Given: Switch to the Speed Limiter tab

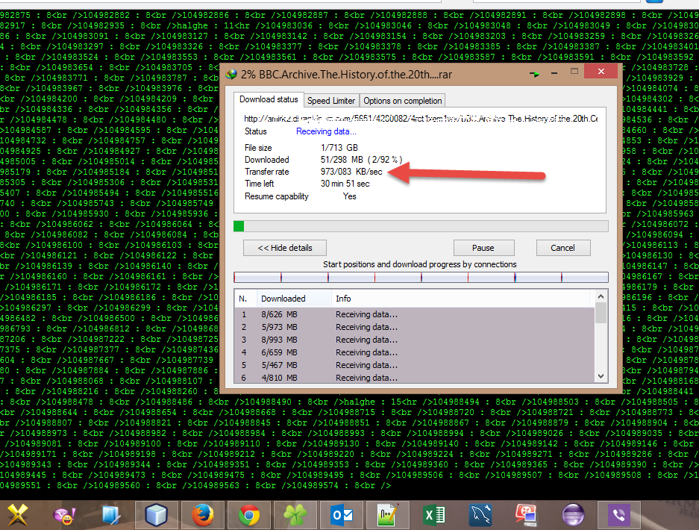Looking at the screenshot, I should pyautogui.click(x=331, y=101).
